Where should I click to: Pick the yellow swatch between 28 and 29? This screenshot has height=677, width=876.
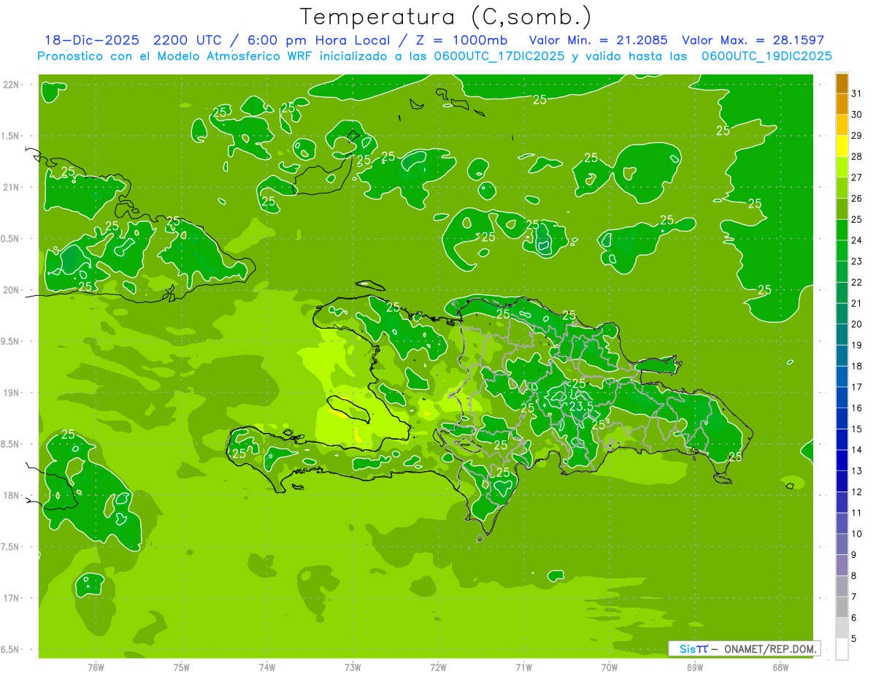[x=842, y=147]
